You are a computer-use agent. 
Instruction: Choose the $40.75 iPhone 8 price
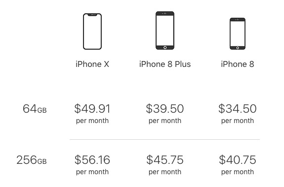pos(238,160)
